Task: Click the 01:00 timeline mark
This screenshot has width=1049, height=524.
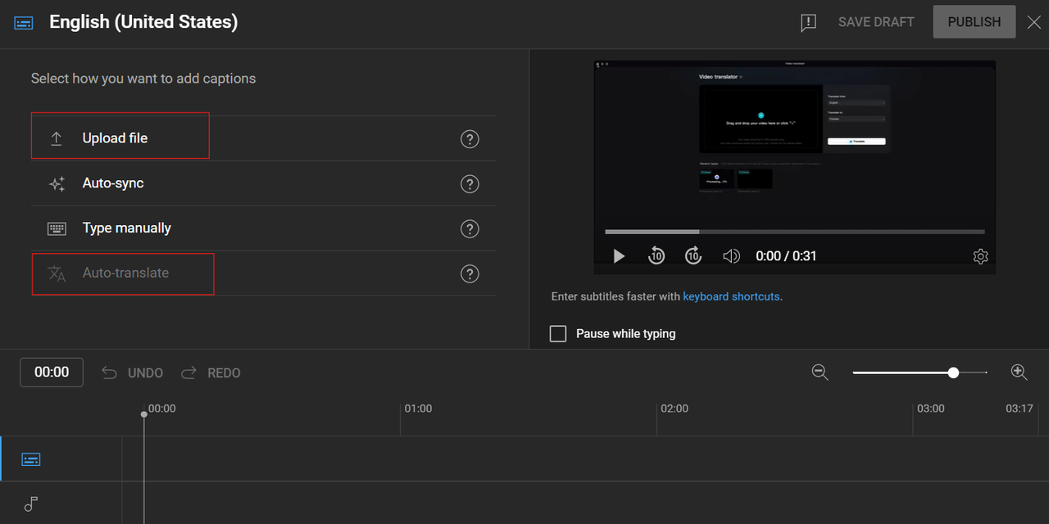Action: [418, 408]
